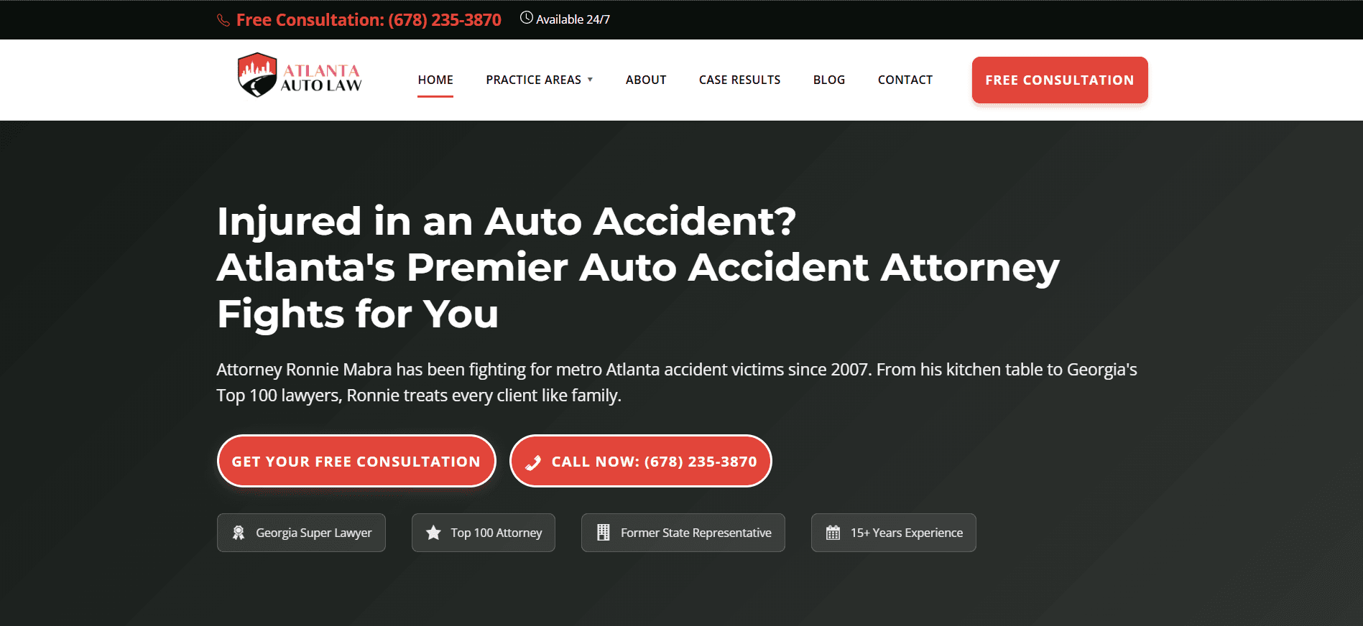Viewport: 1363px width, 626px height.
Task: Click the phone icon beside Free Consultation
Action: click(223, 20)
